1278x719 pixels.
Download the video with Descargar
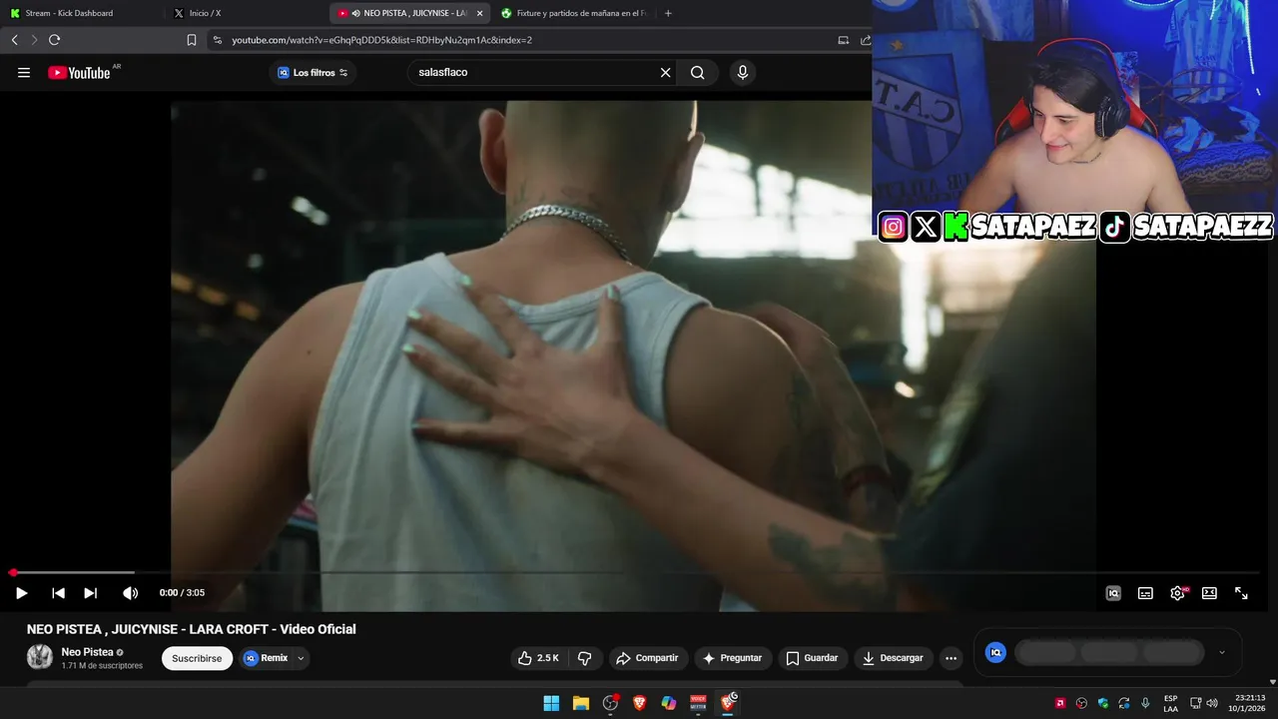click(894, 658)
